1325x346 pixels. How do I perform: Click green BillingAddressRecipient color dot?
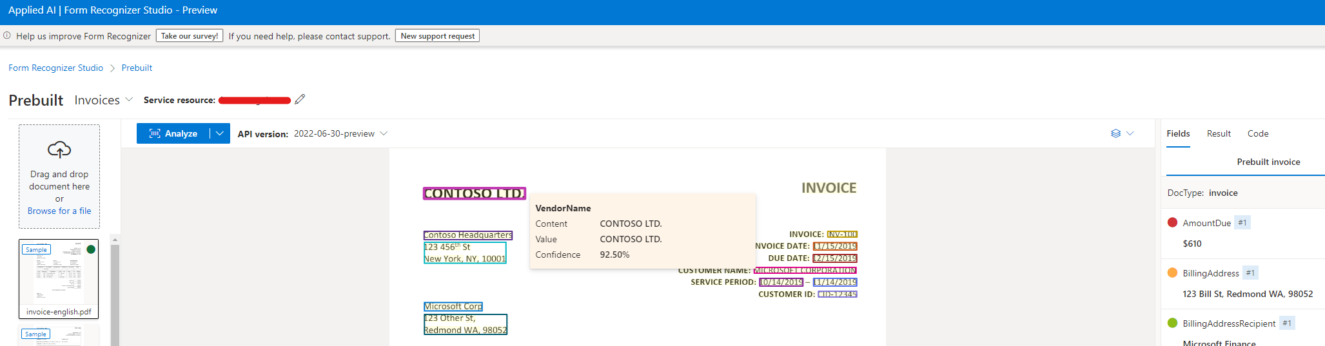click(1173, 323)
